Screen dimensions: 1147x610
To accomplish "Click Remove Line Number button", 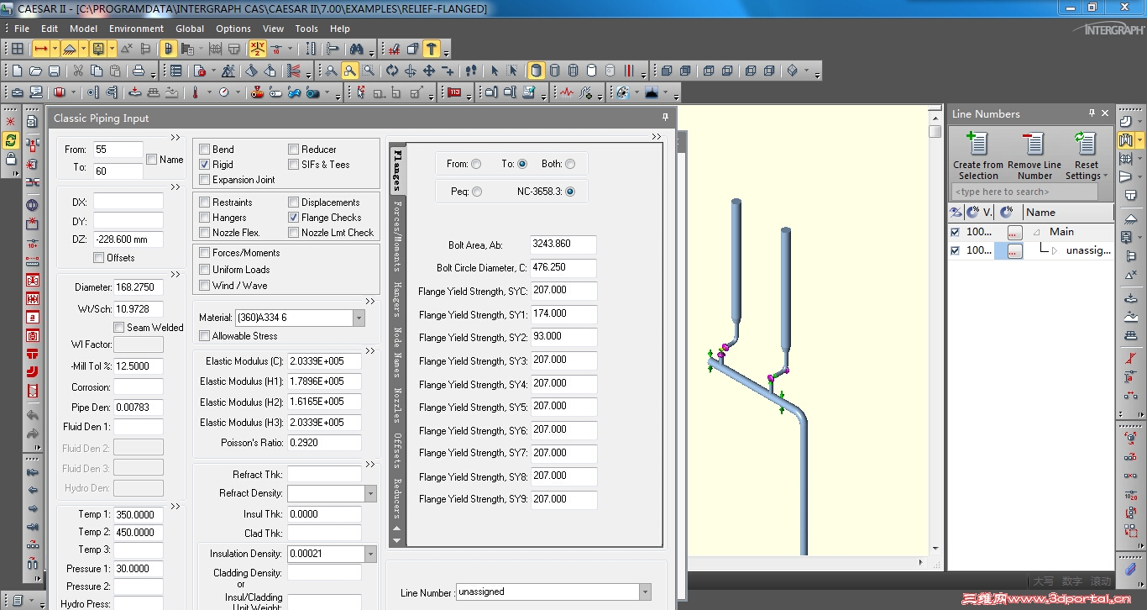I will tap(1034, 155).
